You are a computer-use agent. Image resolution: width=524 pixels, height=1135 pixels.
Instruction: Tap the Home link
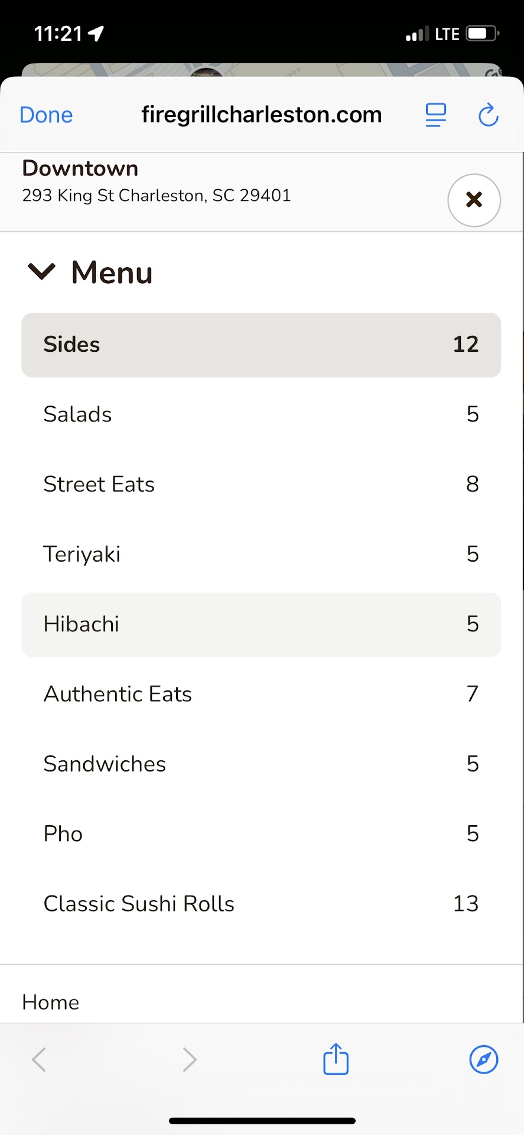[x=51, y=1003]
